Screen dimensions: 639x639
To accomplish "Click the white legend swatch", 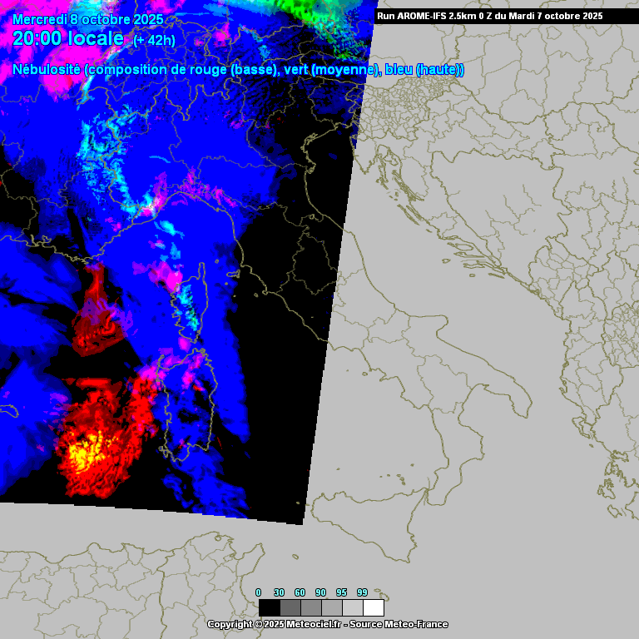I will click(x=374, y=607).
